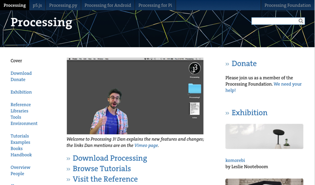Screen dimensions: 315x185
Task: Click the Download Processing heading link
Action: pos(110,158)
